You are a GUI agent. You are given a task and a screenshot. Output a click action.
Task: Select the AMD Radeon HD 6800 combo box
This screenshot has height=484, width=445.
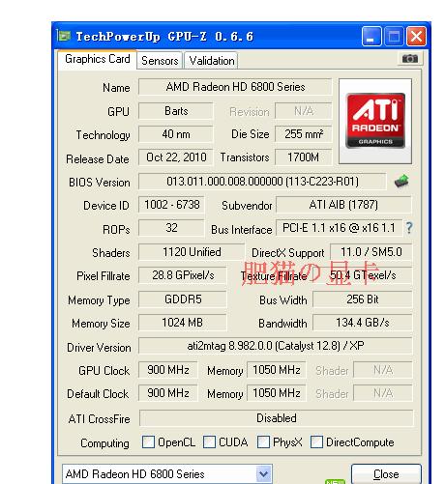click(x=167, y=474)
